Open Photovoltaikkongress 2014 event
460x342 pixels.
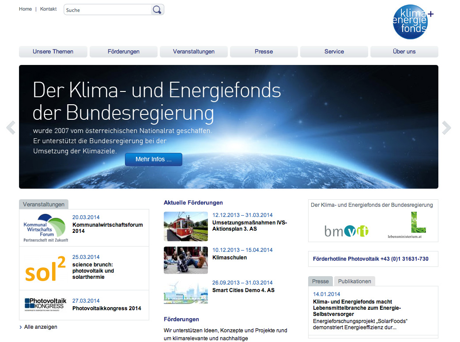(107, 308)
